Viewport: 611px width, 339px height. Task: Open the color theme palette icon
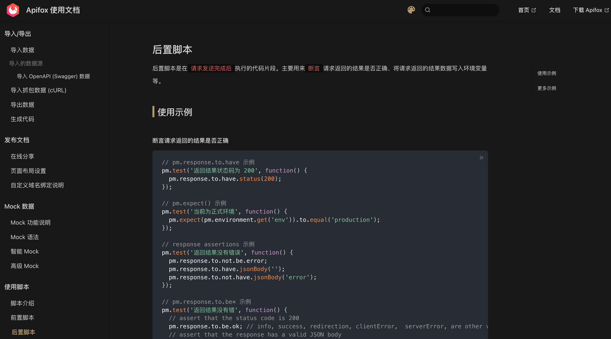click(x=411, y=10)
